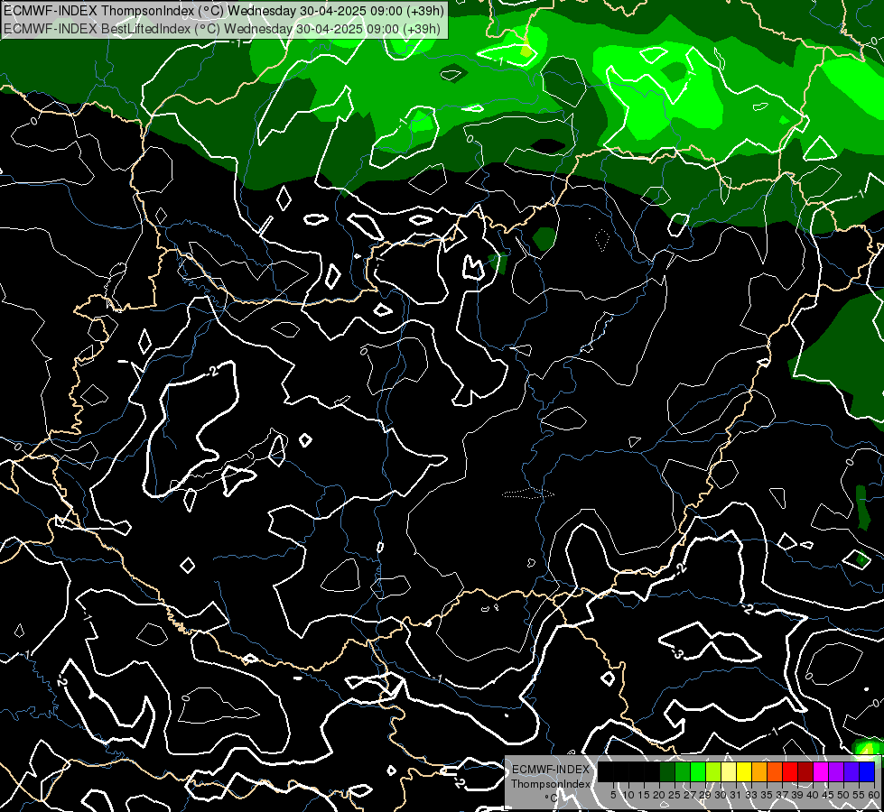Click the yellow 31–33 legend swatch
884x812 pixels.
[744, 771]
